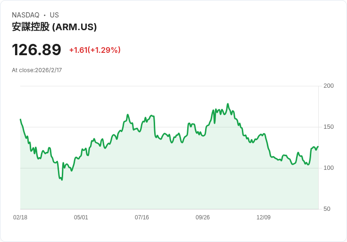Click the US market label
This screenshot has width=347, height=242.
point(54,15)
